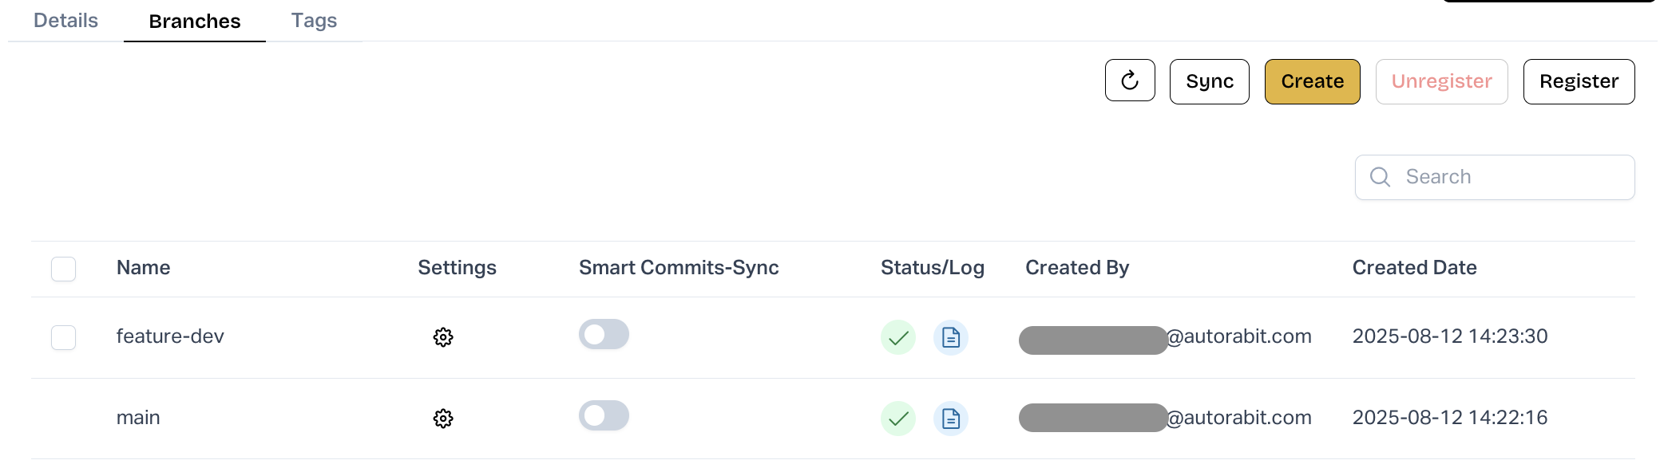The width and height of the screenshot is (1664, 464).
Task: Click green status checkmark for feature-dev
Action: pos(898,337)
